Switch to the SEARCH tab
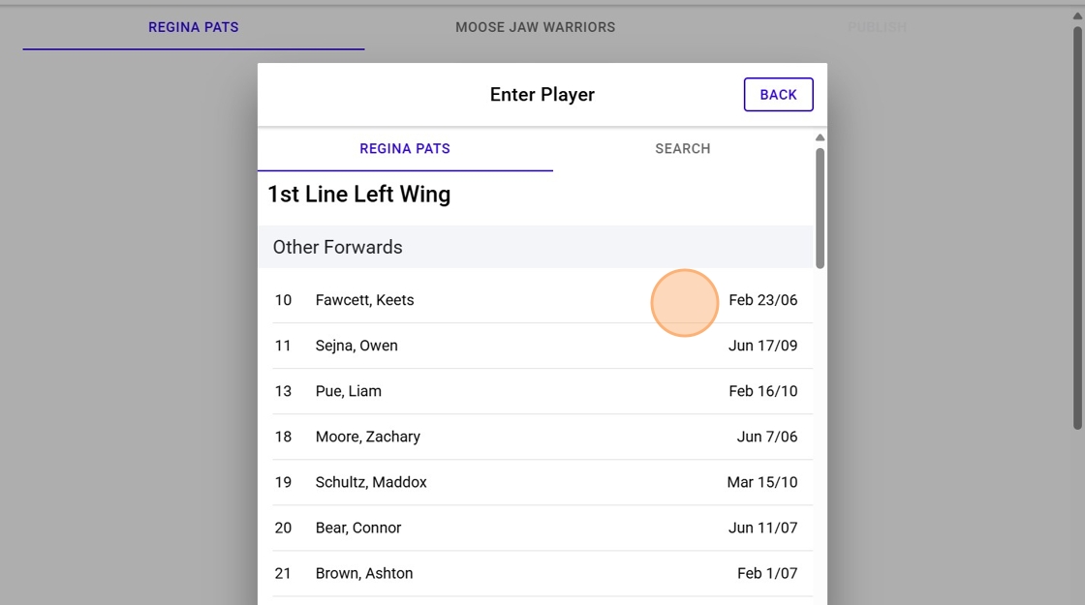 tap(682, 149)
